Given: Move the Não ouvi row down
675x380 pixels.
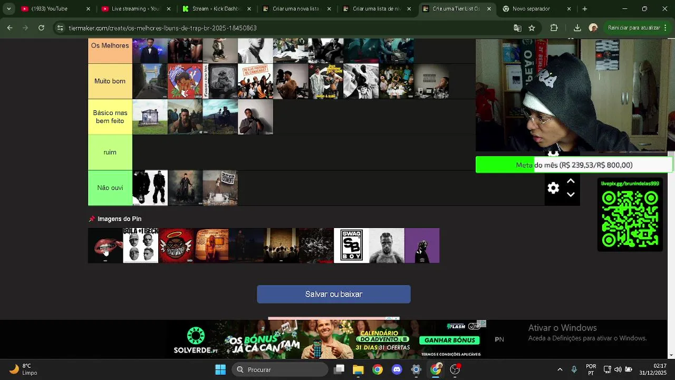Looking at the screenshot, I should [571, 195].
